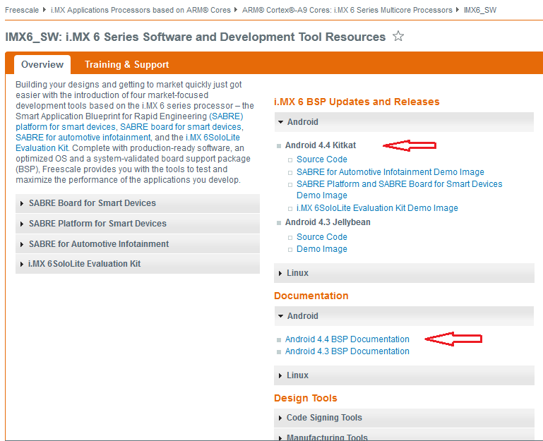Open Android 4.3 Jellybean Demo Image link
The image size is (543, 441).
pyautogui.click(x=322, y=249)
